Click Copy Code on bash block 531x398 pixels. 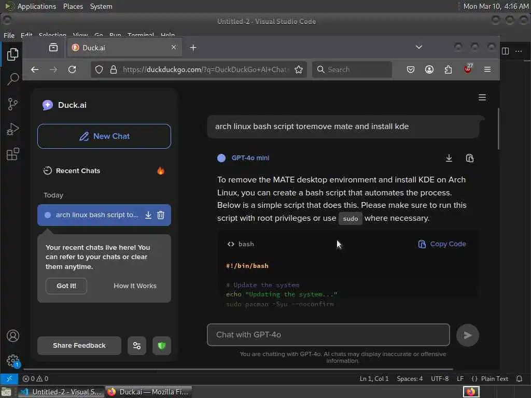[x=442, y=244]
